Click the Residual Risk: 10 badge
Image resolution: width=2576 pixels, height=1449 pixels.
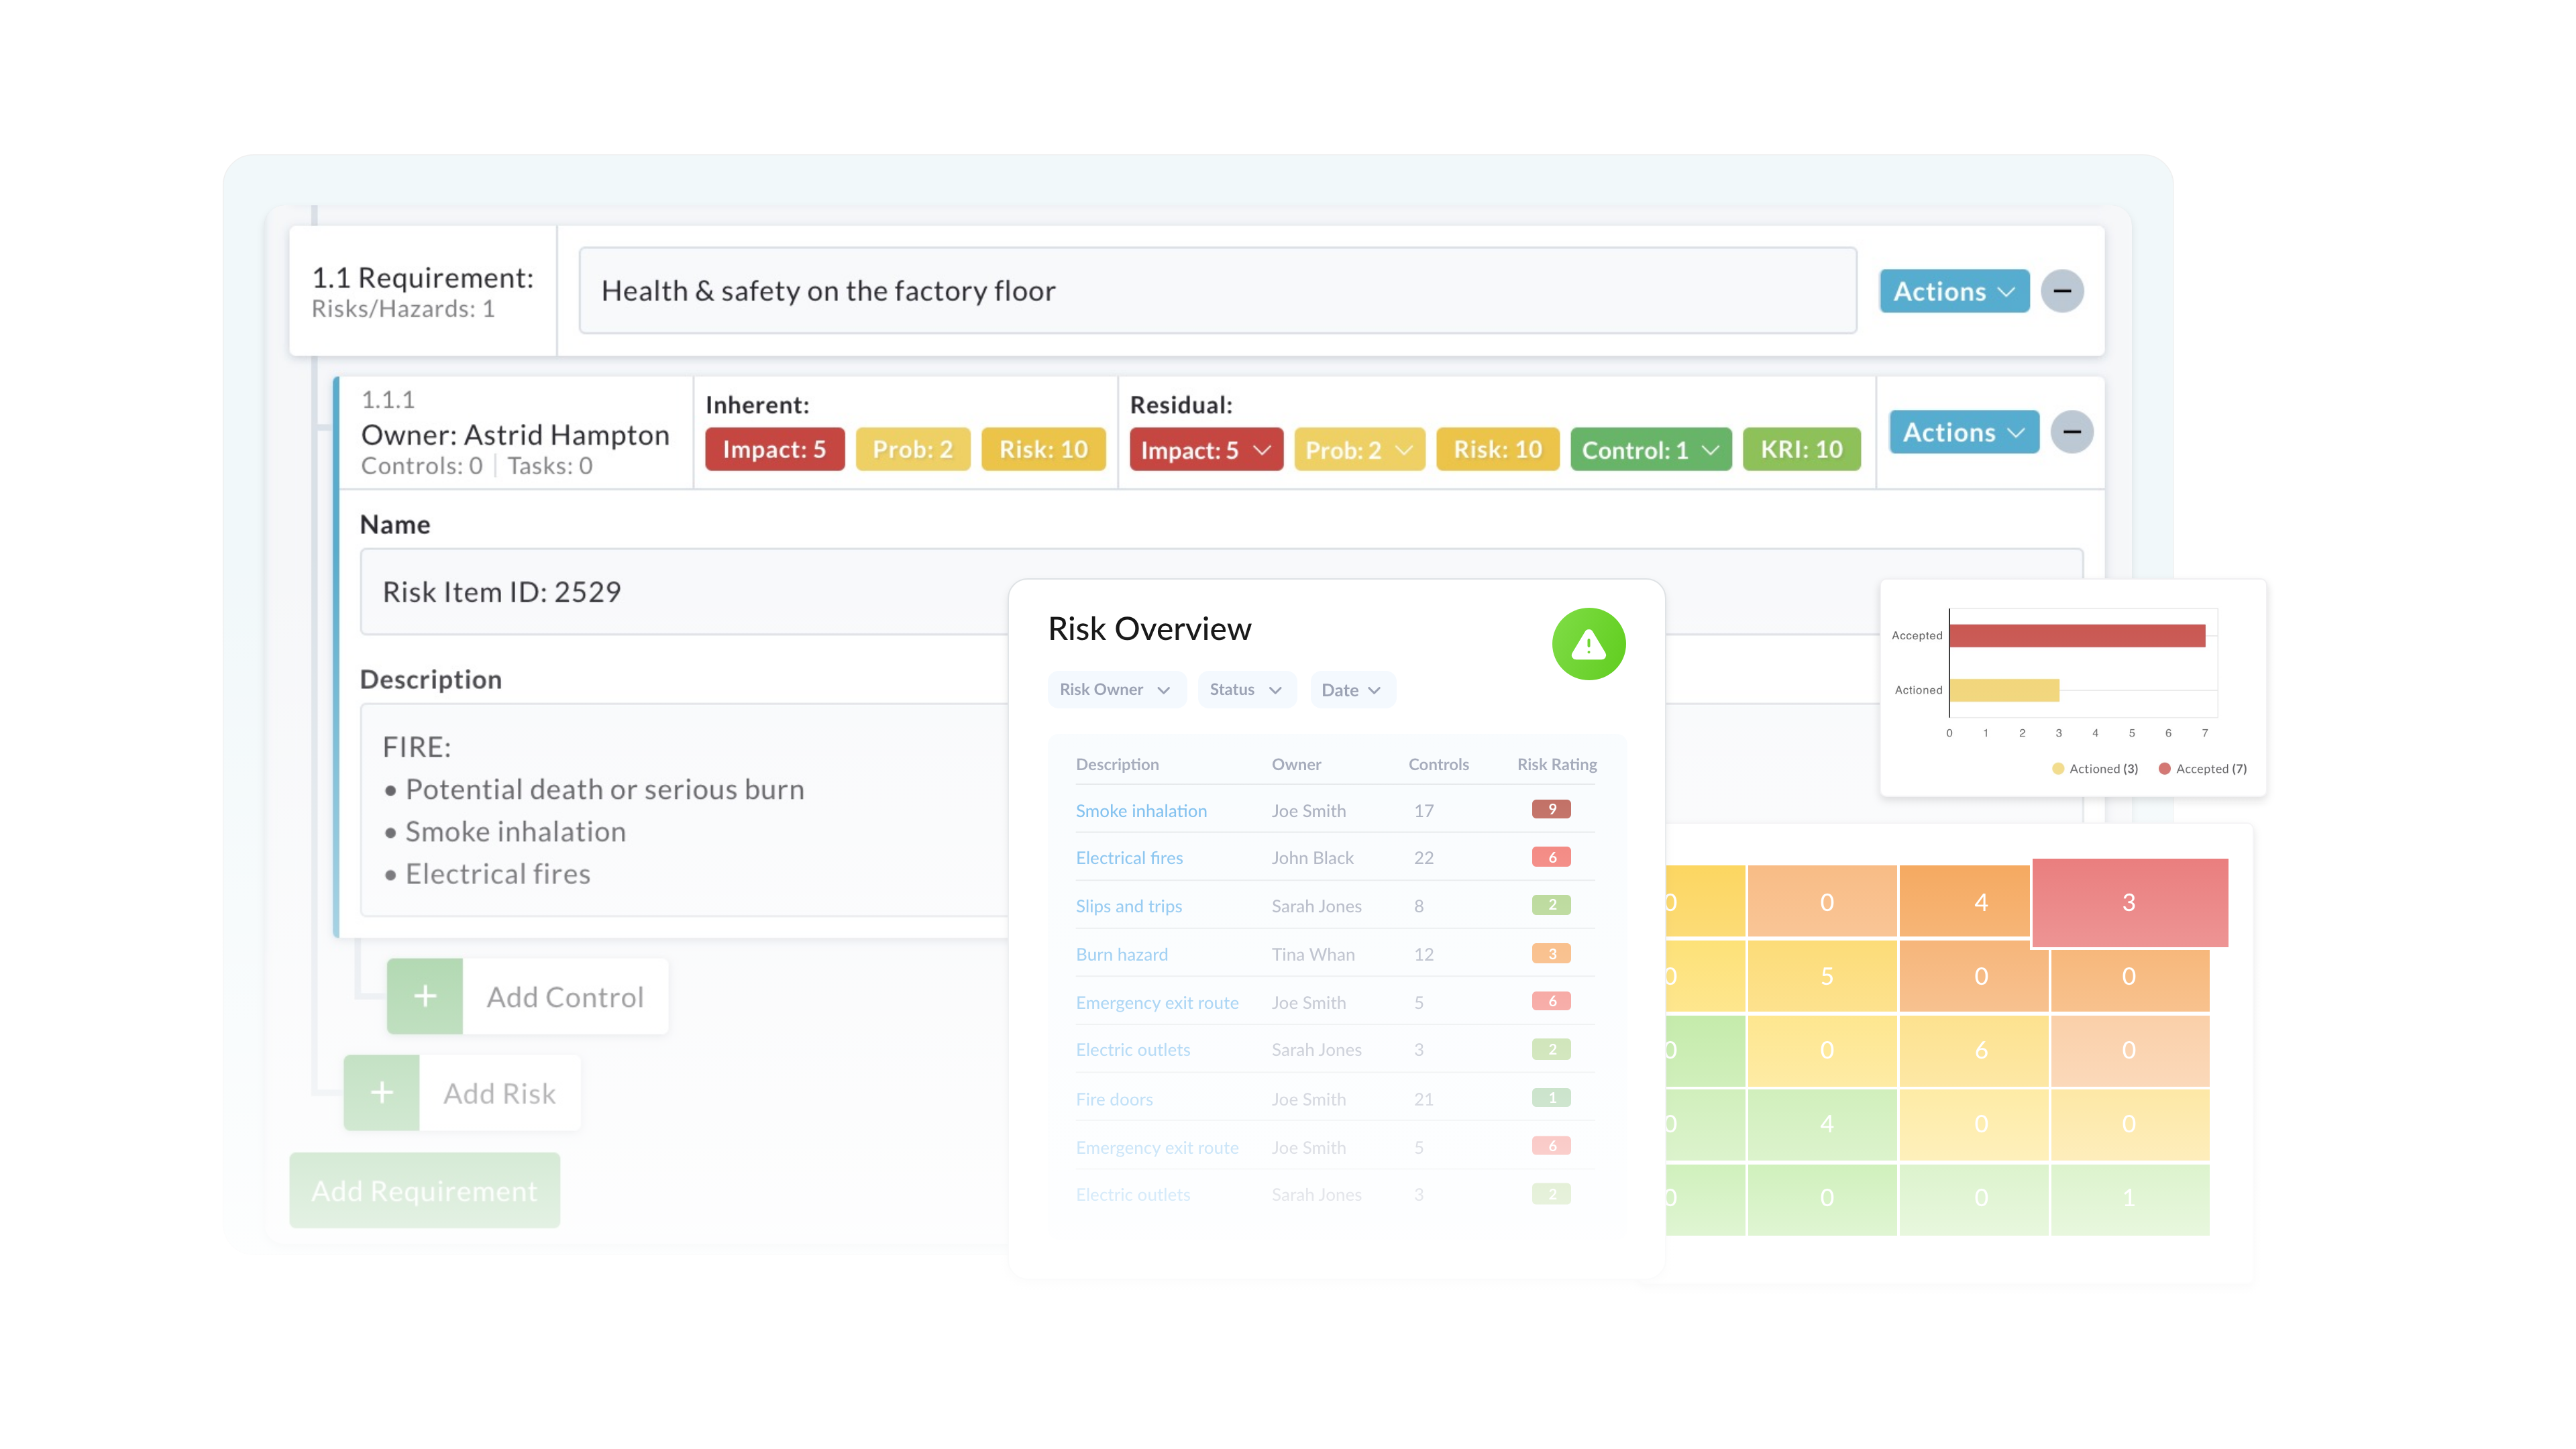click(x=1498, y=450)
